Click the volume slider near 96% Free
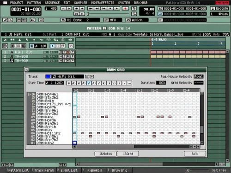231x173 pixels. (200, 170)
